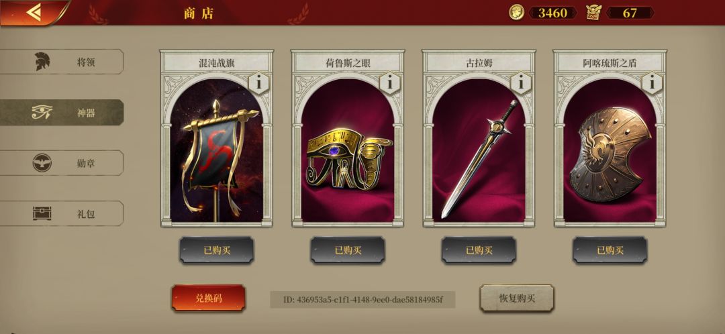Screen dimensions: 725x334
Task: Click 已购买 button under 阿喀琉斯之盾
Action: pyautogui.click(x=610, y=250)
